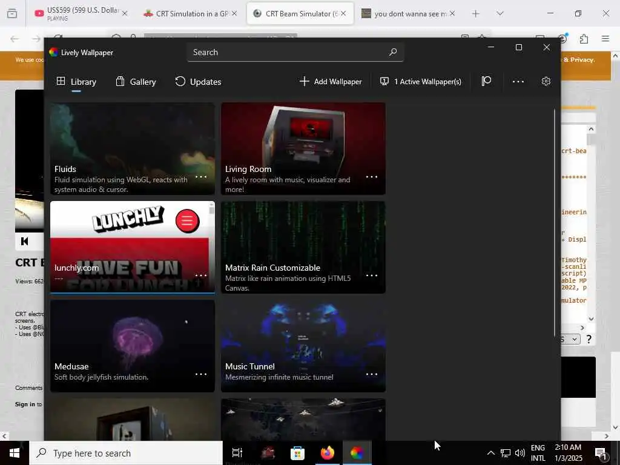Image resolution: width=620 pixels, height=465 pixels.
Task: Select the Living Room wallpaper
Action: click(303, 149)
